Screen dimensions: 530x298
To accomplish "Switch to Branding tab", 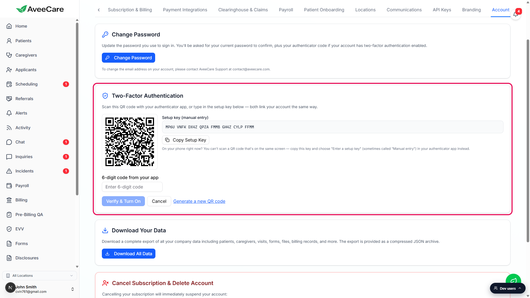I will (x=471, y=10).
